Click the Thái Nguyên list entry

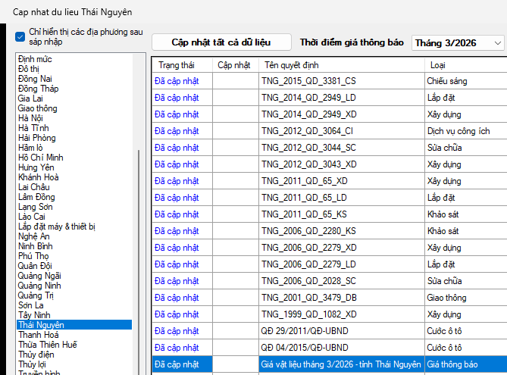[x=42, y=325]
